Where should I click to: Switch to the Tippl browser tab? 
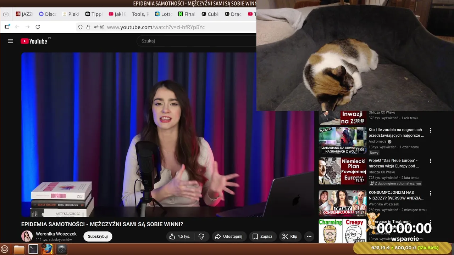(94, 14)
